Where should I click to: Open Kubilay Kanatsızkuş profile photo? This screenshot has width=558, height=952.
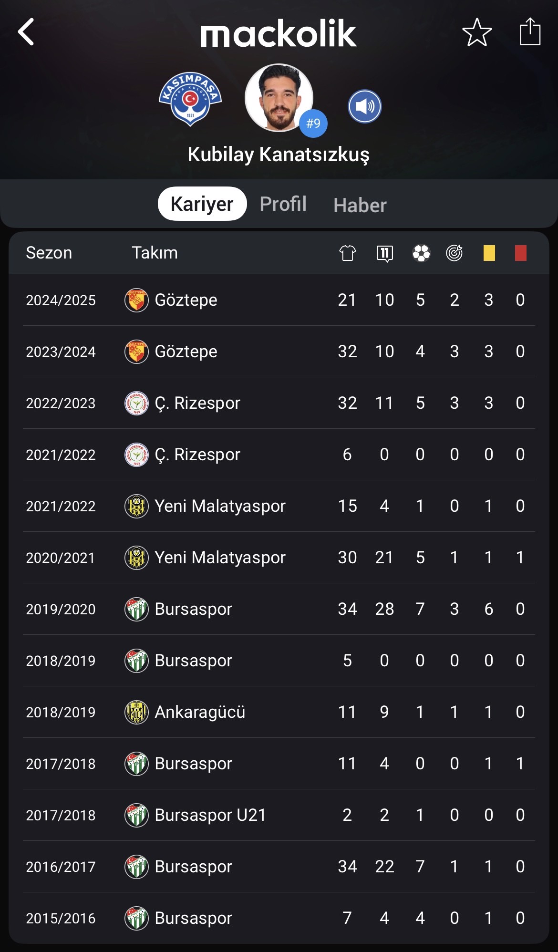coord(279,98)
